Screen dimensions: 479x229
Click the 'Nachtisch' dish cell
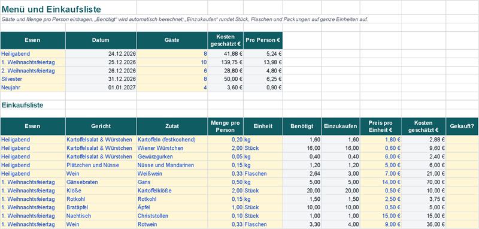[x=101, y=216]
